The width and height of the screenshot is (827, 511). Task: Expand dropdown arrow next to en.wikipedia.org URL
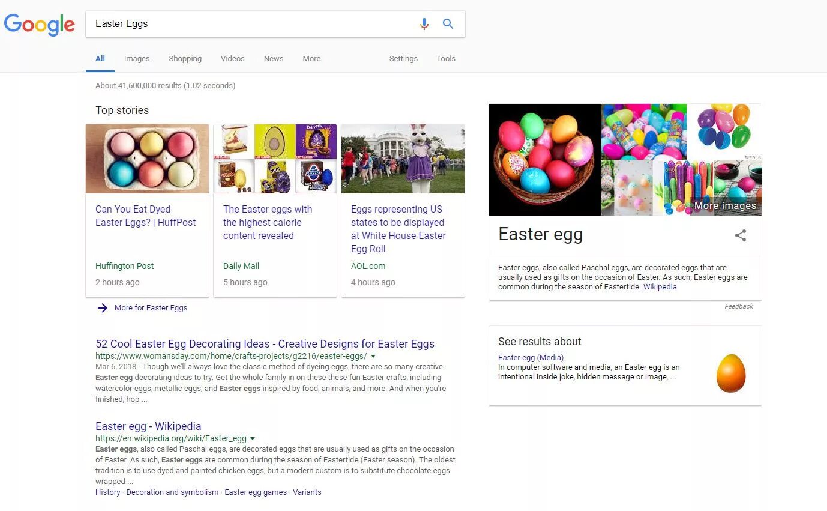pyautogui.click(x=253, y=439)
